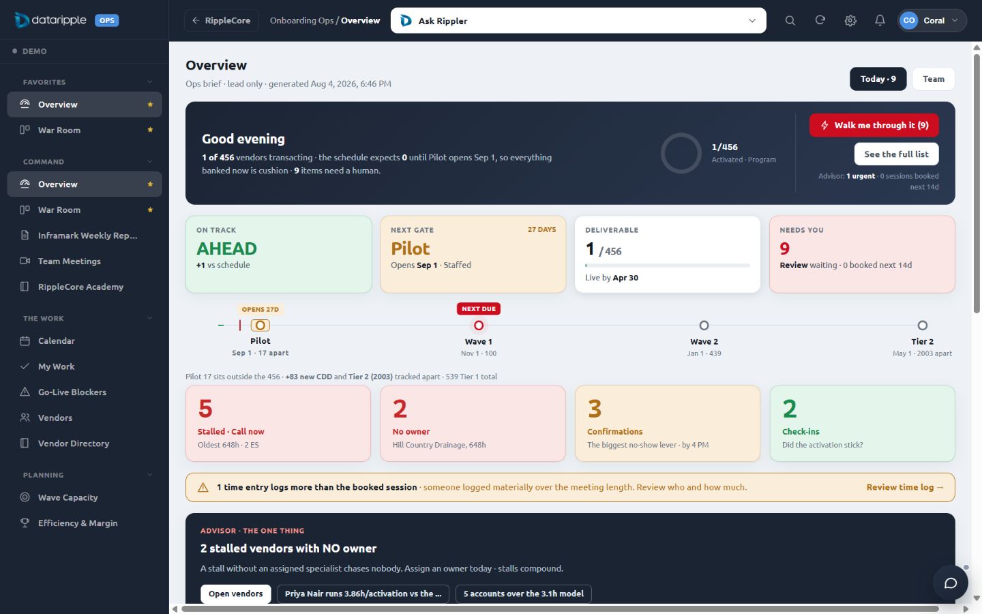Unfavorite Overview star under Favorites
The image size is (982, 614).
click(150, 104)
